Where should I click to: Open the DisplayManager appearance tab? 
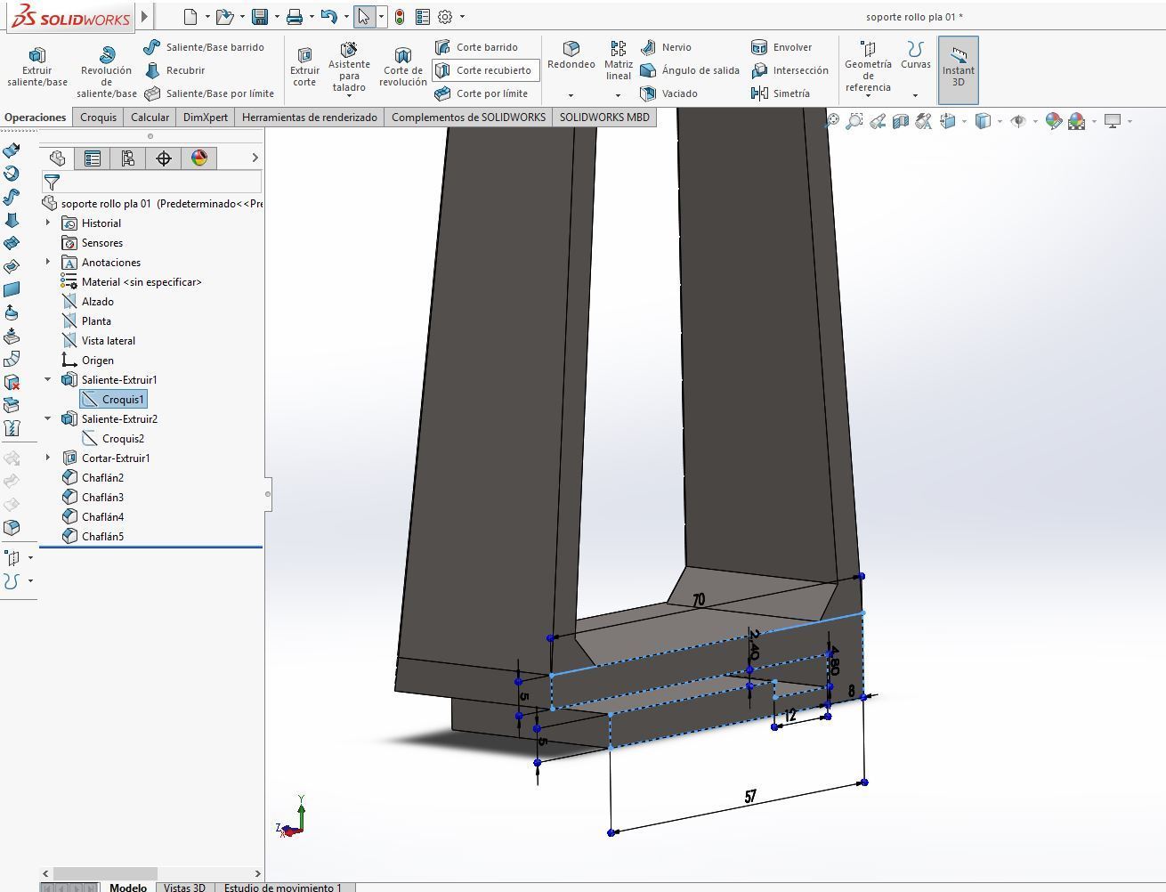point(199,158)
